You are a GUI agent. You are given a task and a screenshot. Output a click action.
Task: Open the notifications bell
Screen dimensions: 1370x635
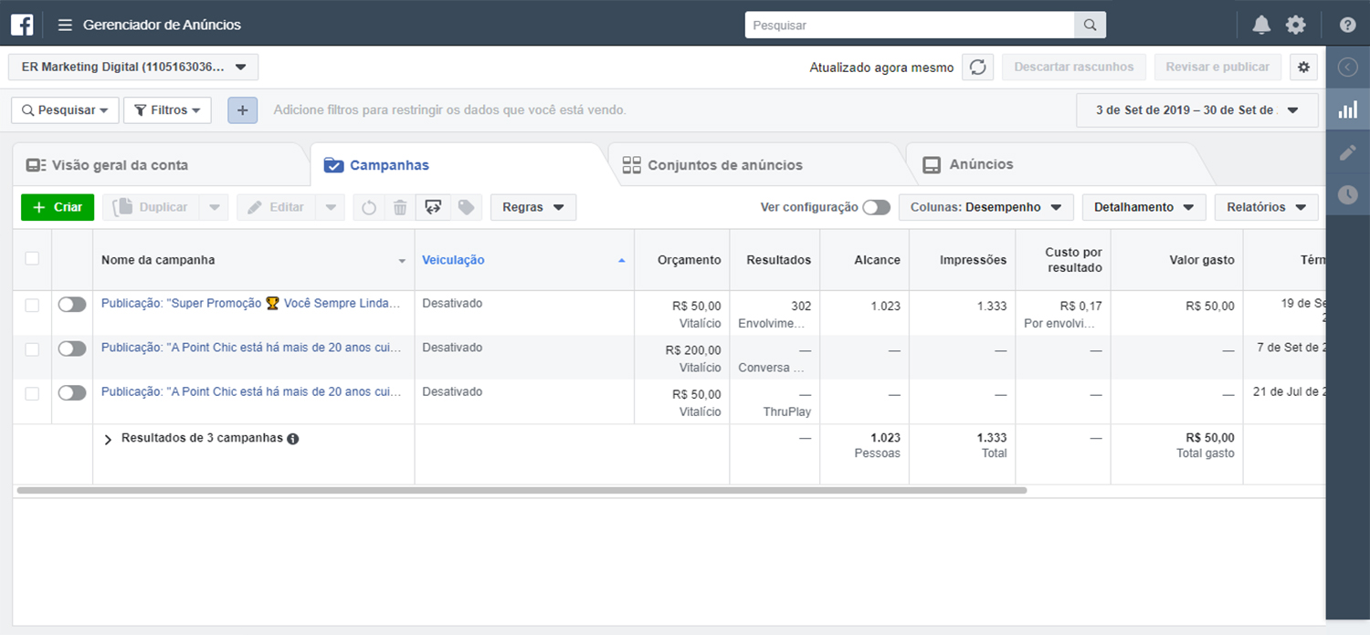(x=1261, y=25)
